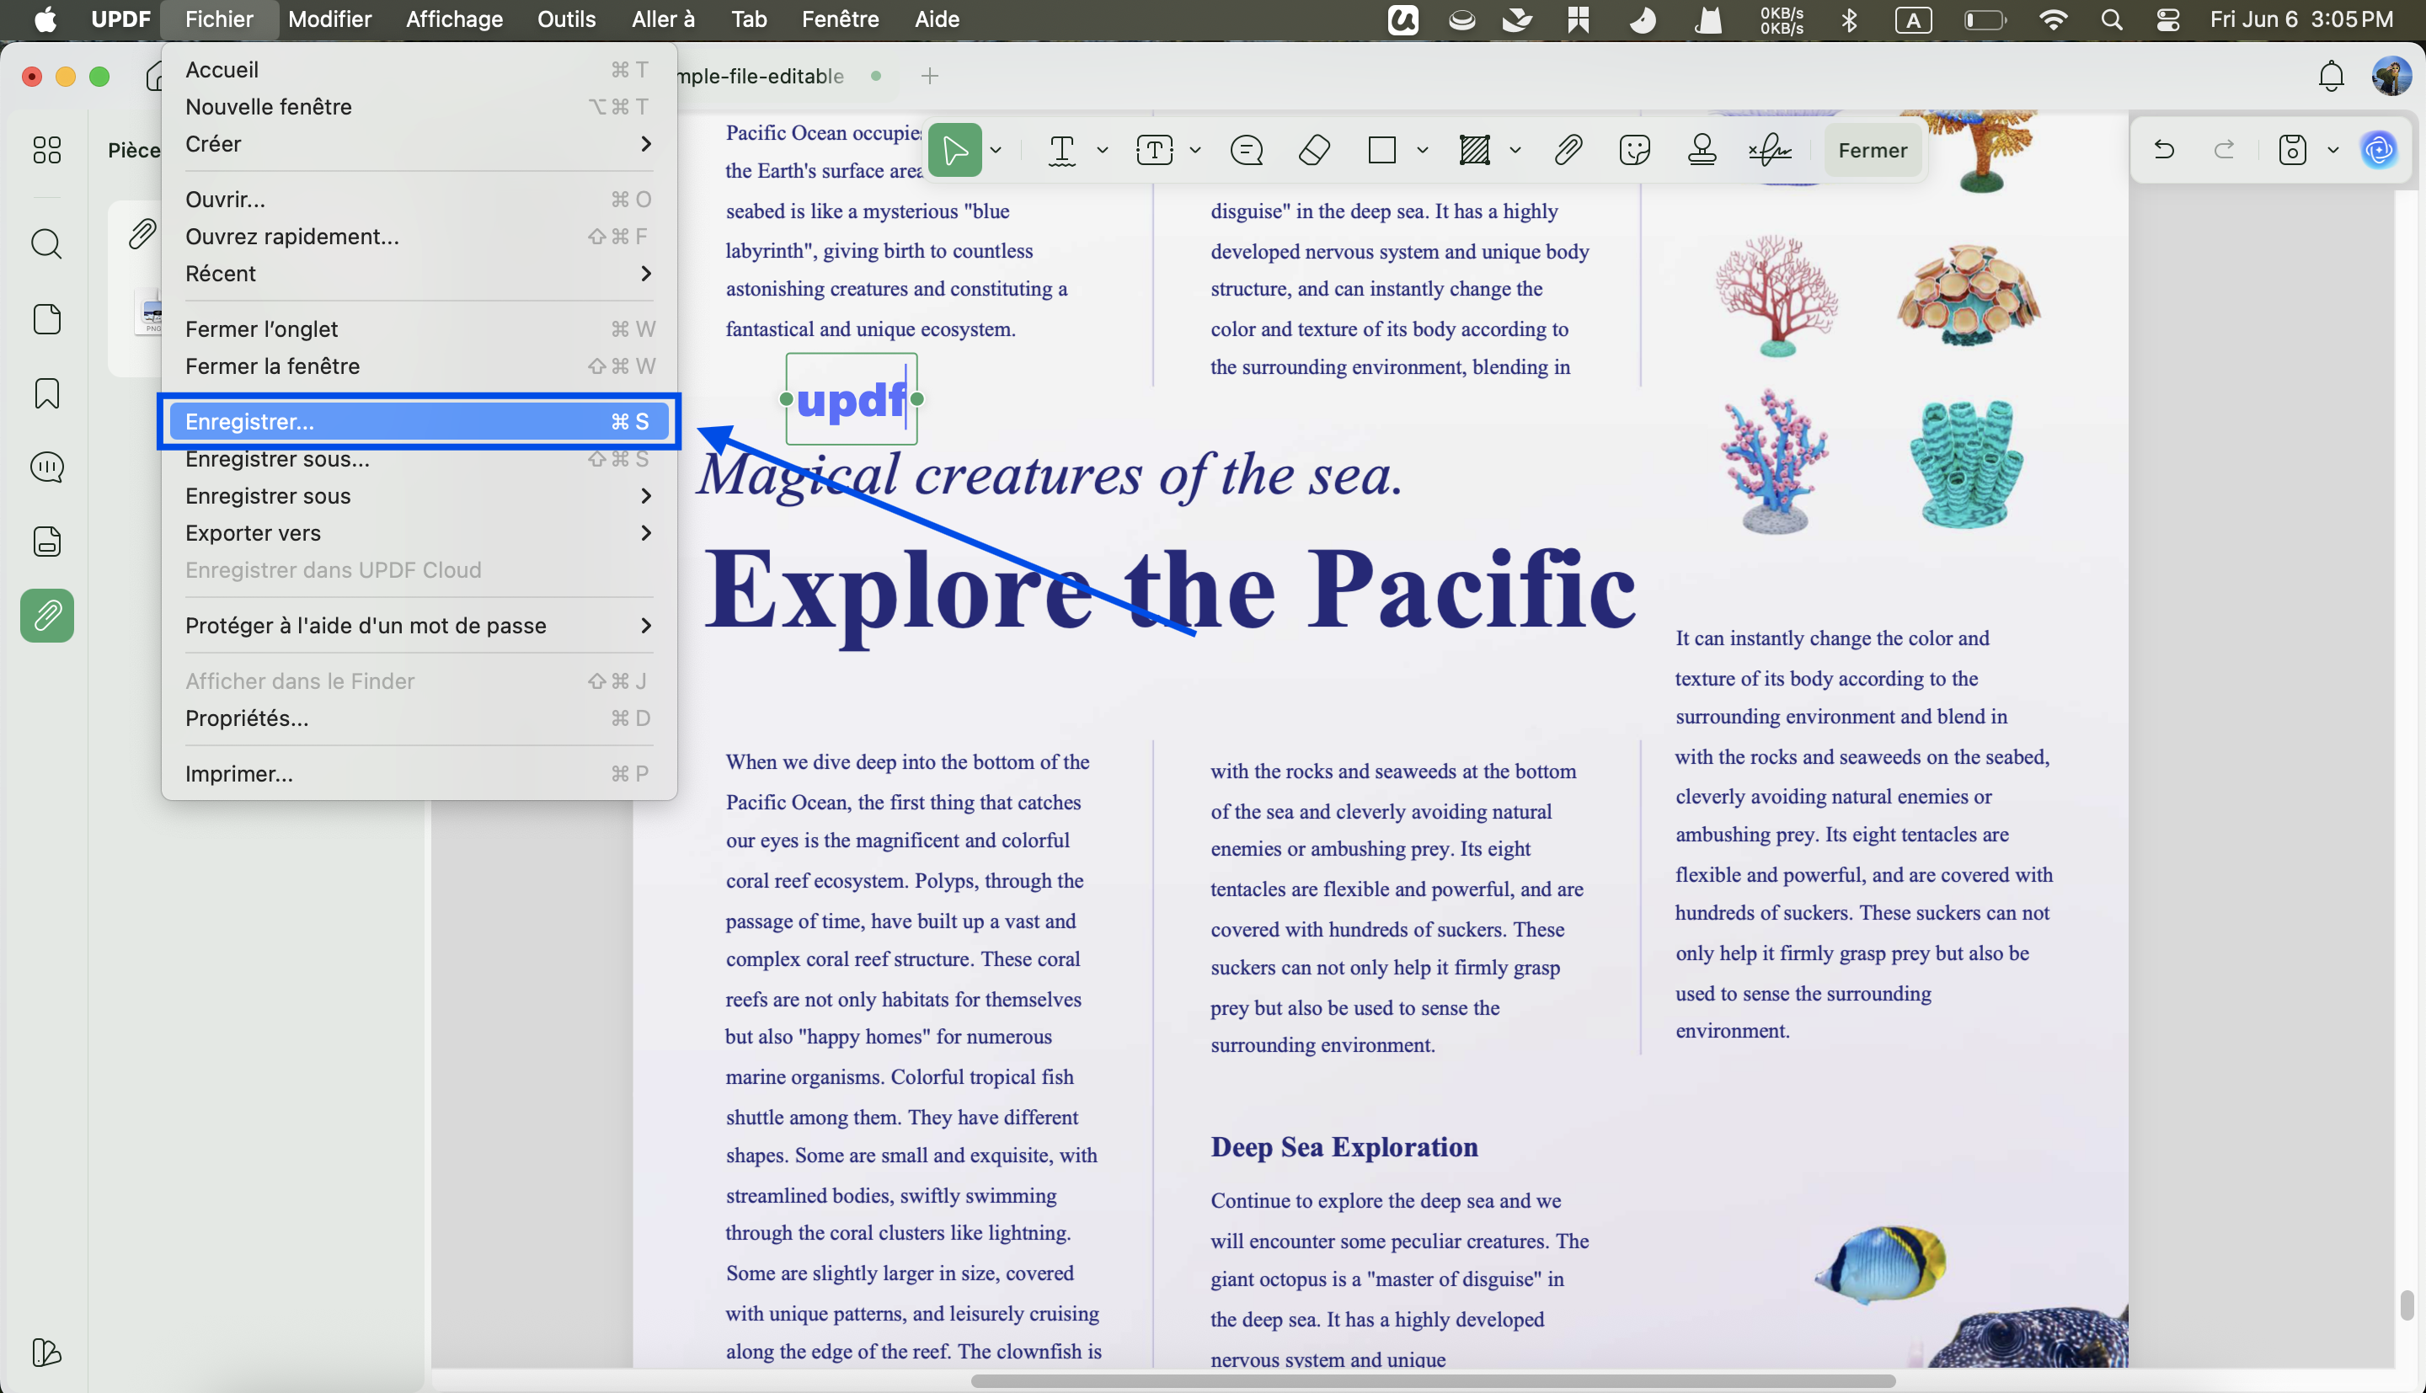Screen dimensions: 2426x1393
Task: Click the Fermer button in annotation toolbar
Action: pos(1872,150)
